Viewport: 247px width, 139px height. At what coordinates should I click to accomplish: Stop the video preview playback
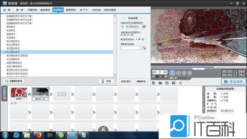[178, 73]
